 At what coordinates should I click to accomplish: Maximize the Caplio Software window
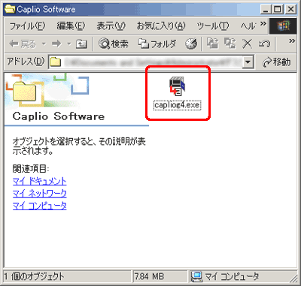pyautogui.click(x=278, y=10)
